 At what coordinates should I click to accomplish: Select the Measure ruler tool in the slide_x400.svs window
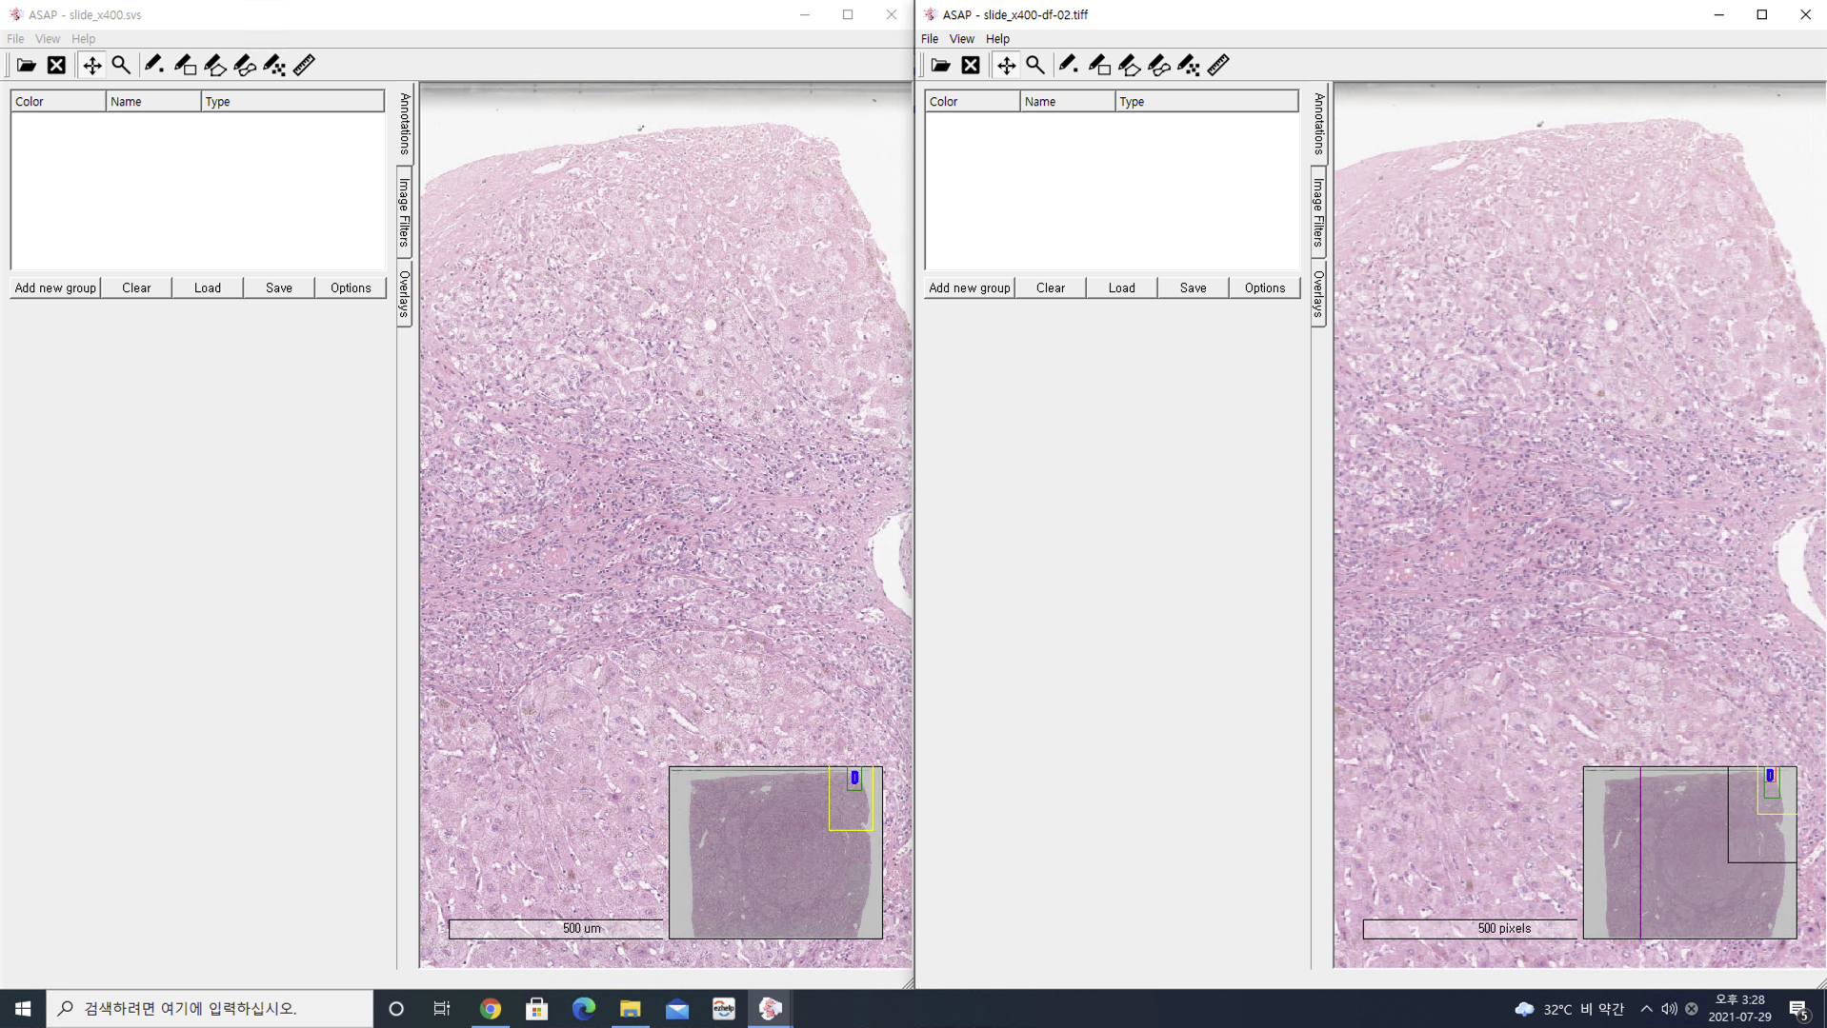pyautogui.click(x=304, y=66)
